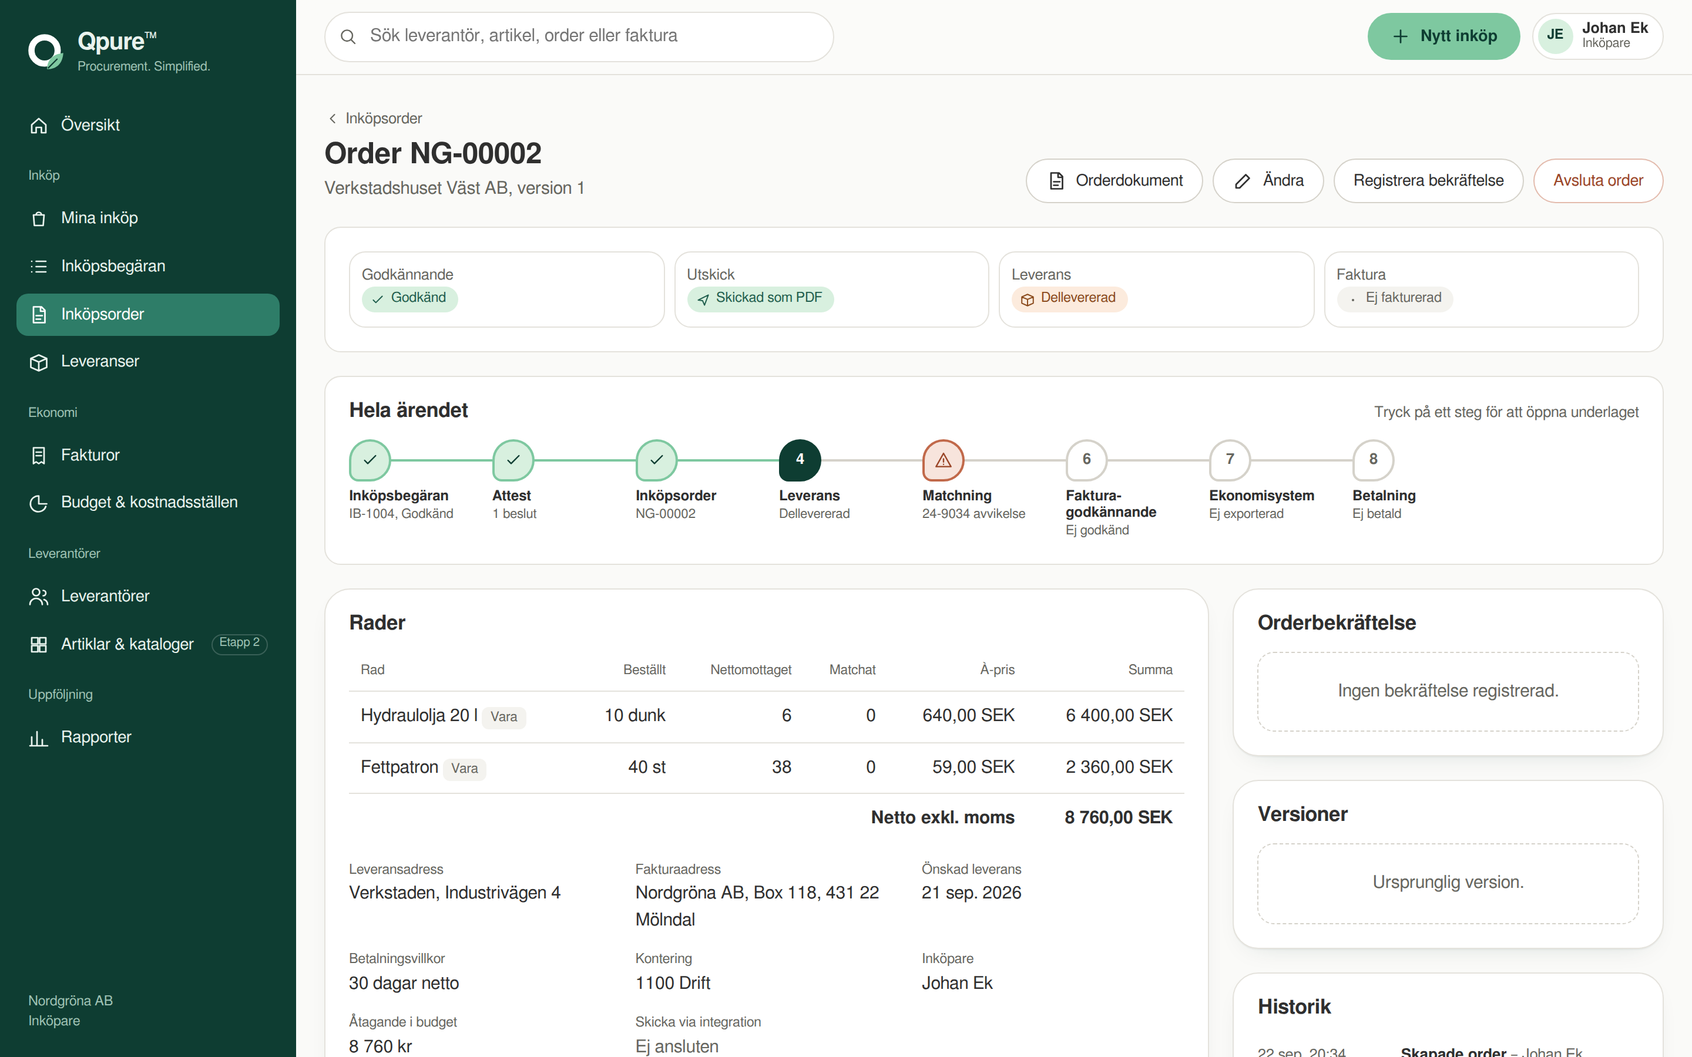This screenshot has width=1692, height=1057.
Task: Click the Nytt inköp button
Action: pyautogui.click(x=1443, y=36)
